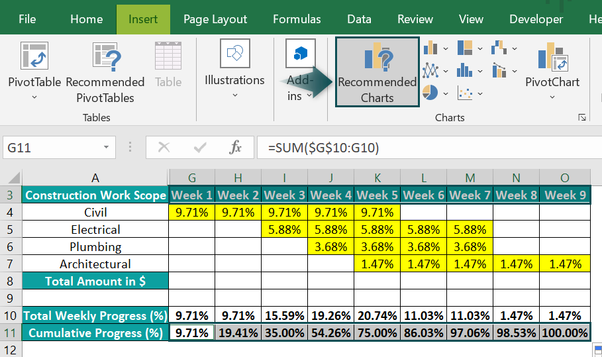This screenshot has height=357, width=602.
Task: Expand the line chart dropdown arrow
Action: point(446,71)
